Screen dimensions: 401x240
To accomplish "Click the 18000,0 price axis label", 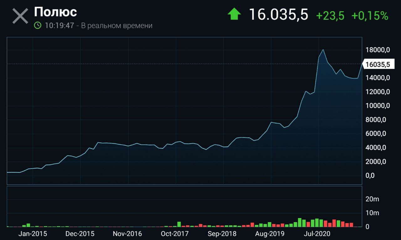I will tap(378, 50).
